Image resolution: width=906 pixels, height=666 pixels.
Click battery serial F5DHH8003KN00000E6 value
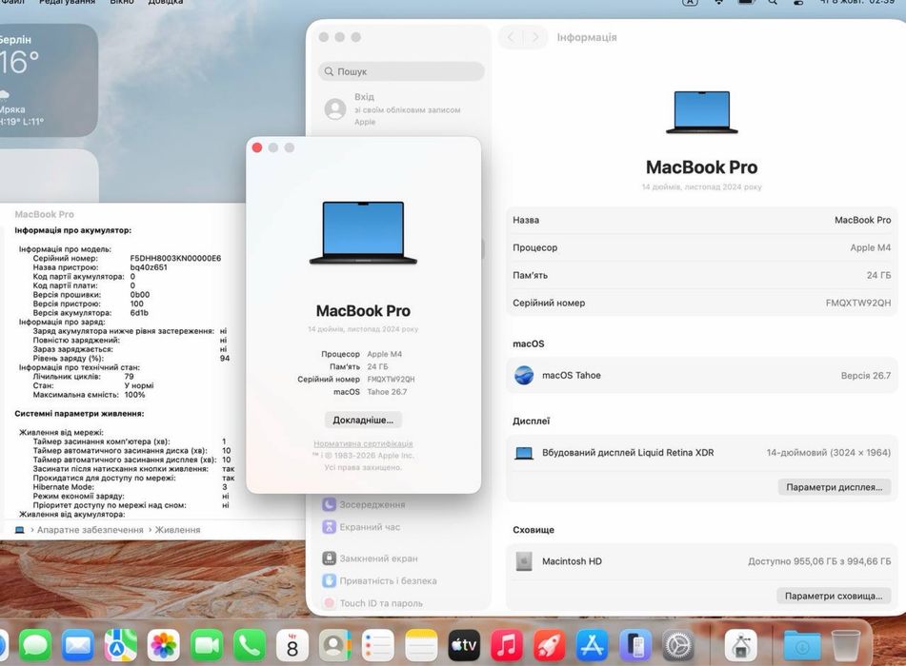(x=175, y=258)
